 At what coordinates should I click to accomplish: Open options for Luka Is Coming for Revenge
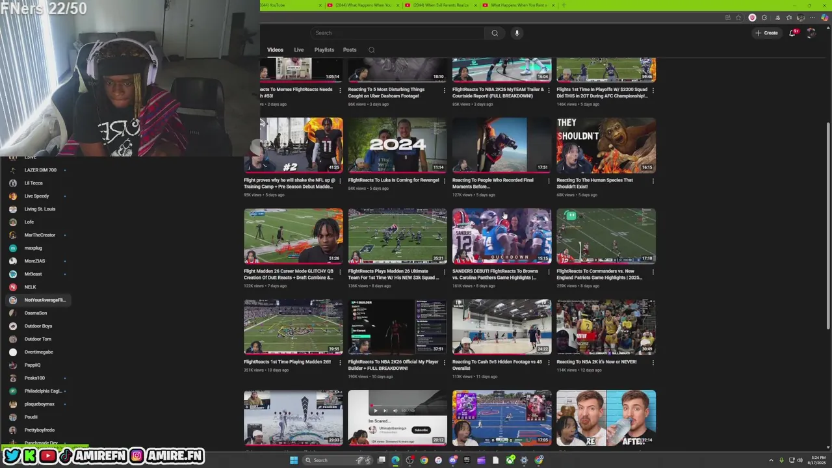(444, 181)
